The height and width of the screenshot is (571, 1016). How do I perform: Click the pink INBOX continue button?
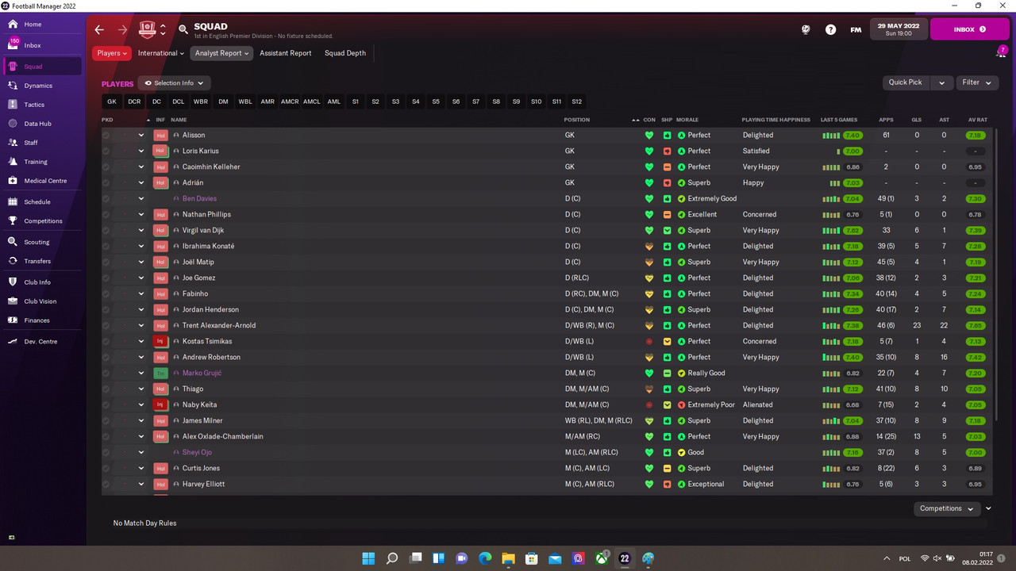click(x=970, y=29)
